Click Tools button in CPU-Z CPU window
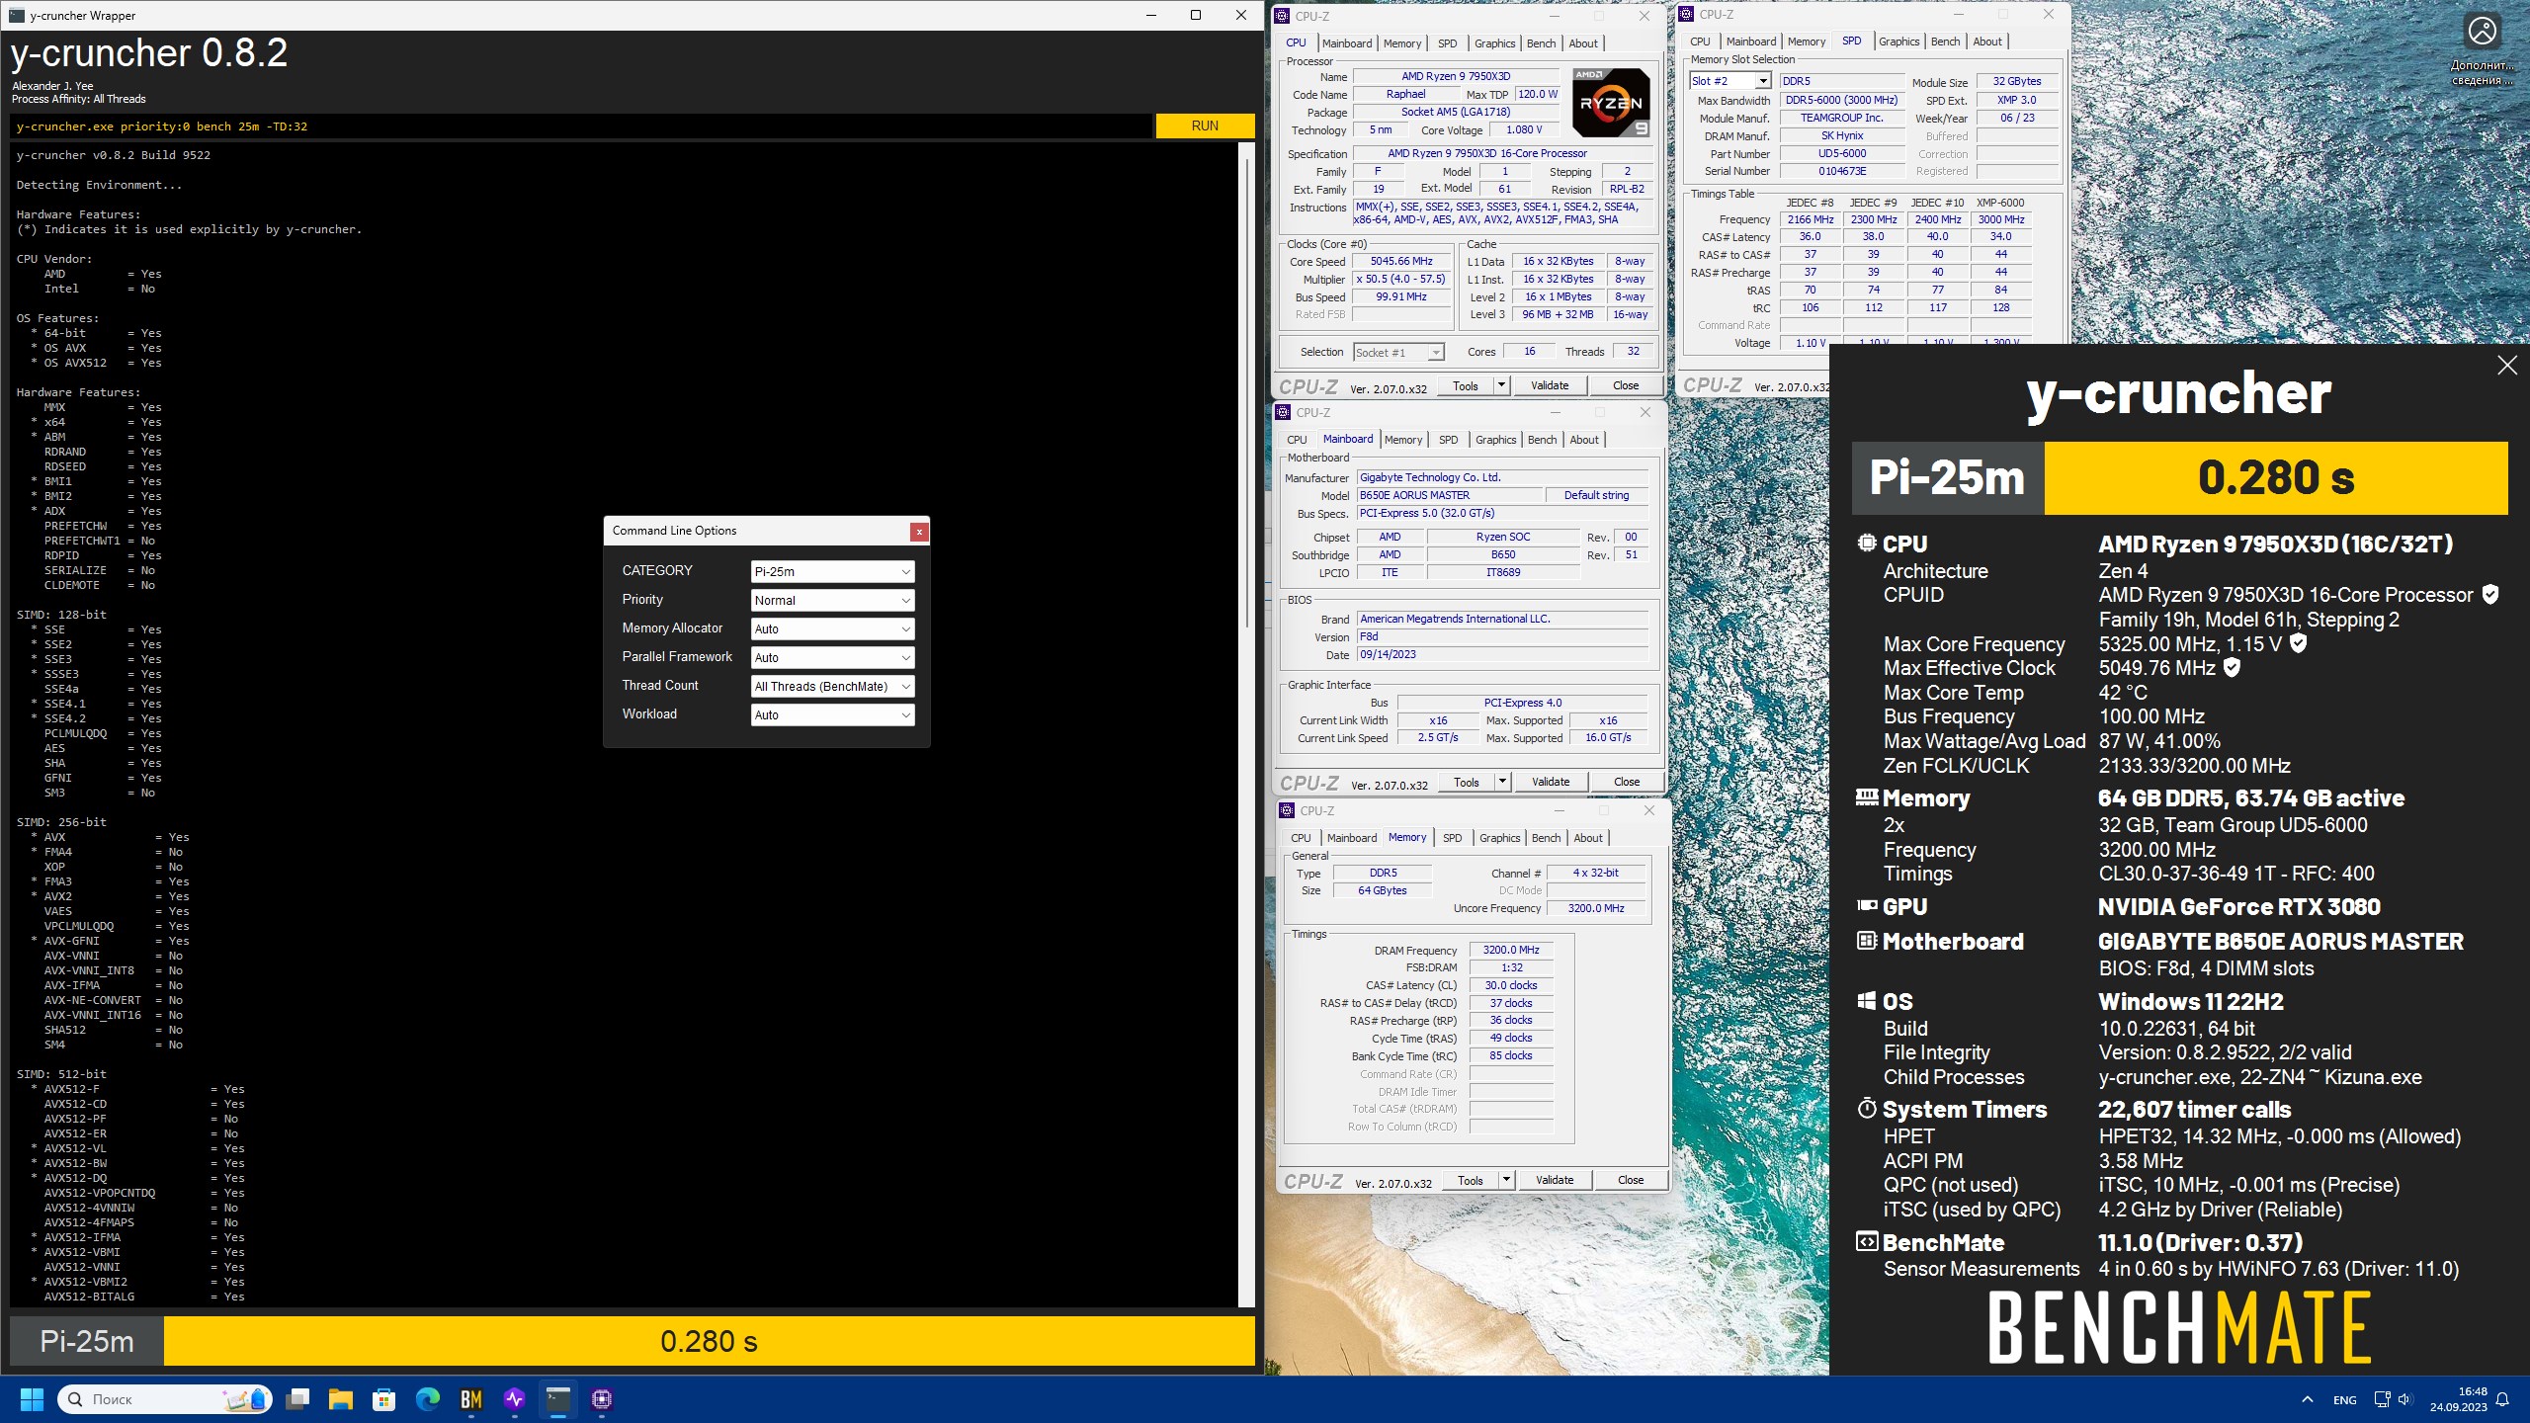 [1465, 385]
